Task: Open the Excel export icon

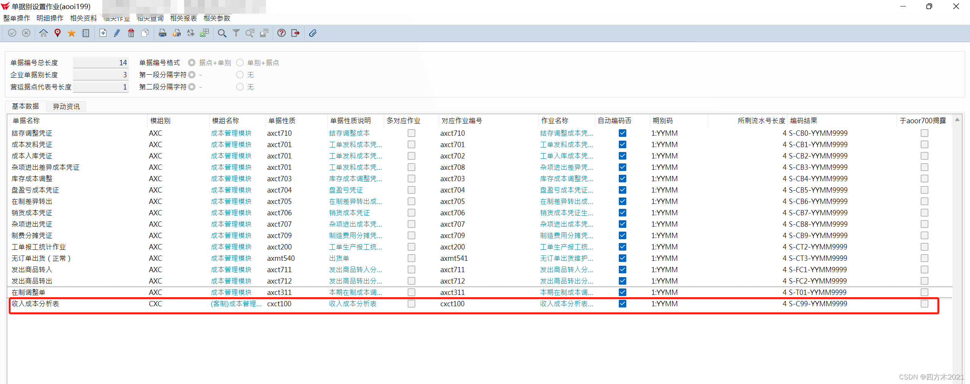Action: tap(205, 33)
